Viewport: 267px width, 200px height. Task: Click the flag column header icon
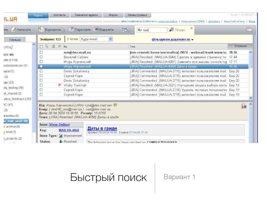tap(60, 46)
